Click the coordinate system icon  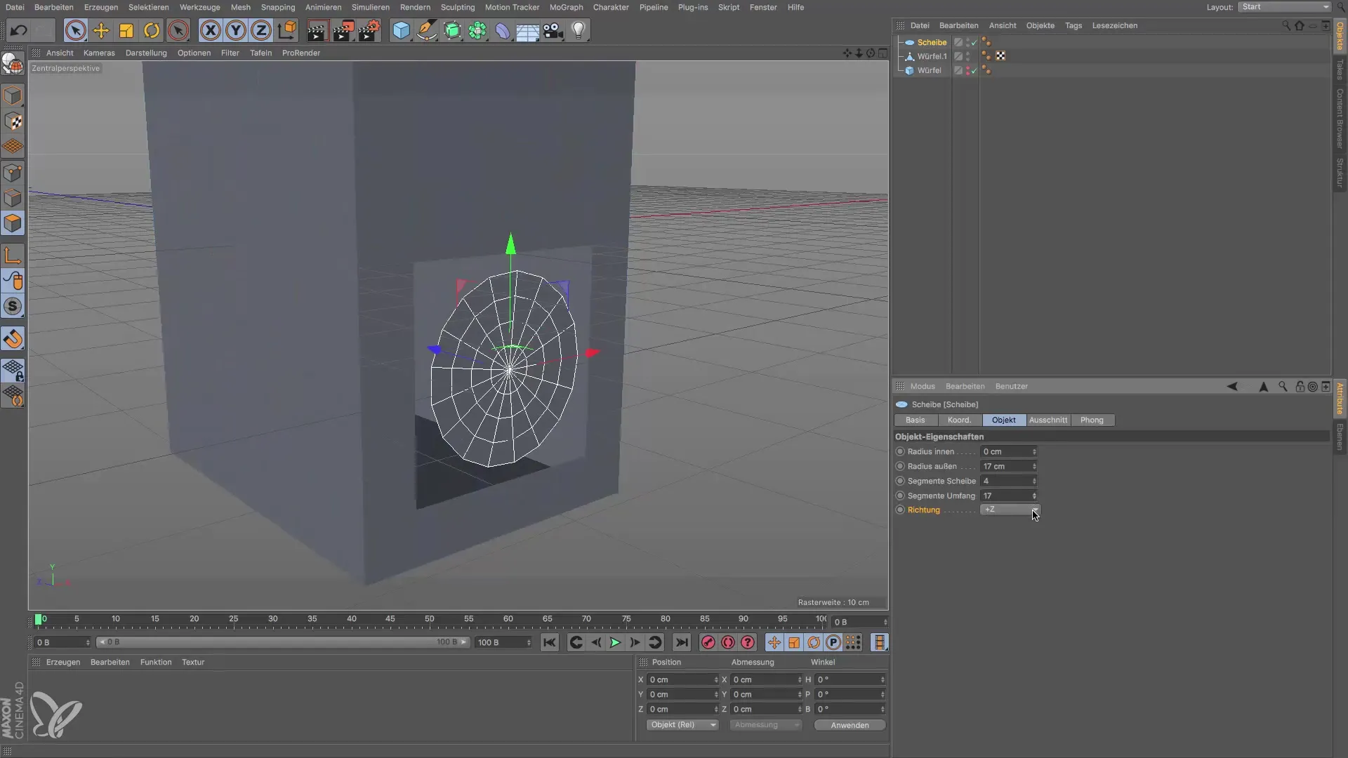pyautogui.click(x=287, y=30)
